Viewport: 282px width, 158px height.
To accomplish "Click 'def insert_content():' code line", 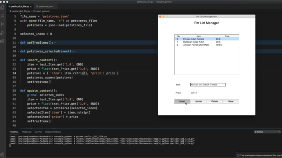I will (38, 60).
